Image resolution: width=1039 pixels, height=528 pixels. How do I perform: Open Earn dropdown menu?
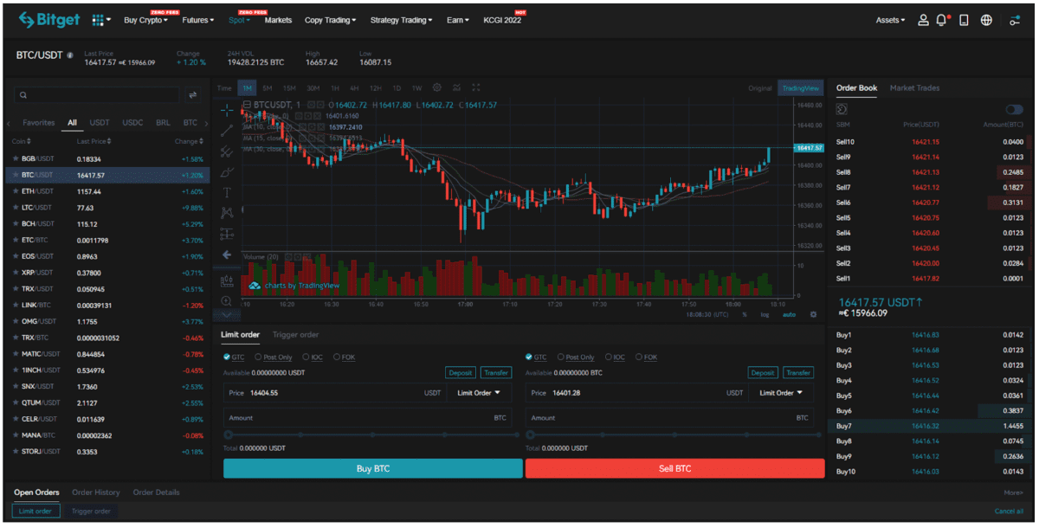click(x=458, y=20)
